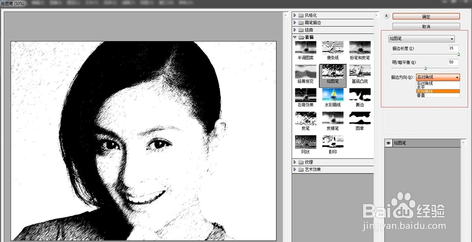Adjust the 描边长度 slider handle
This screenshot has width=472, height=242.
pos(458,54)
